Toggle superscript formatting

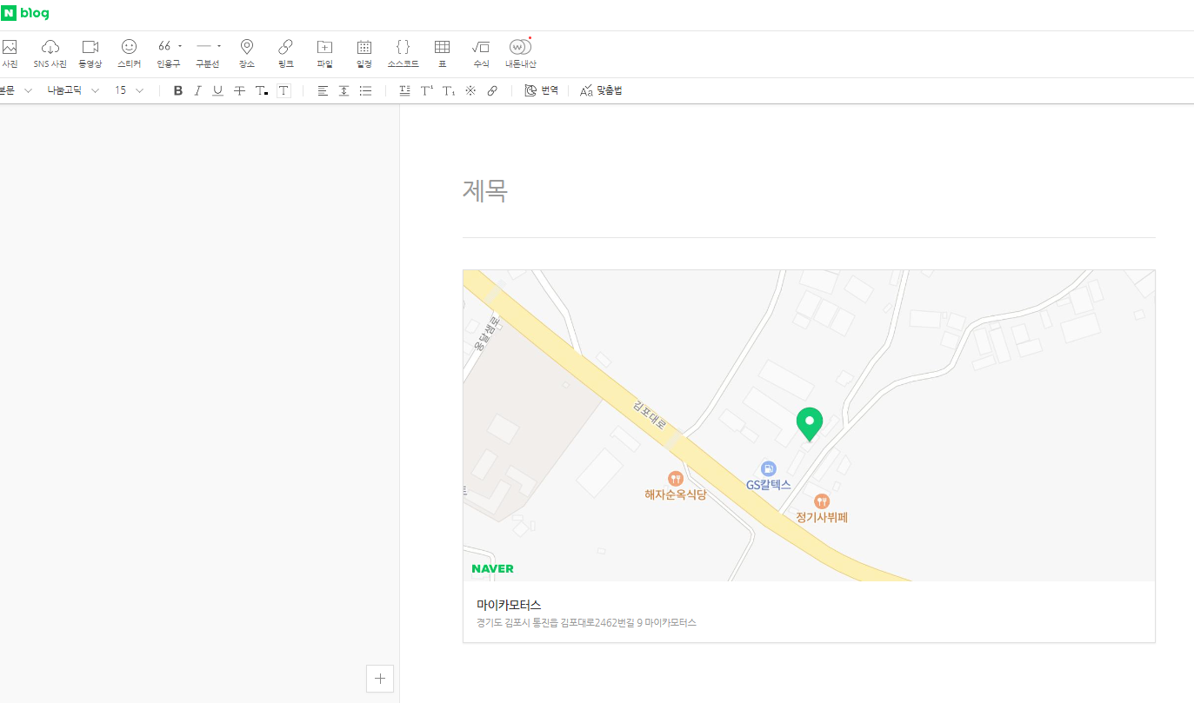click(x=426, y=90)
